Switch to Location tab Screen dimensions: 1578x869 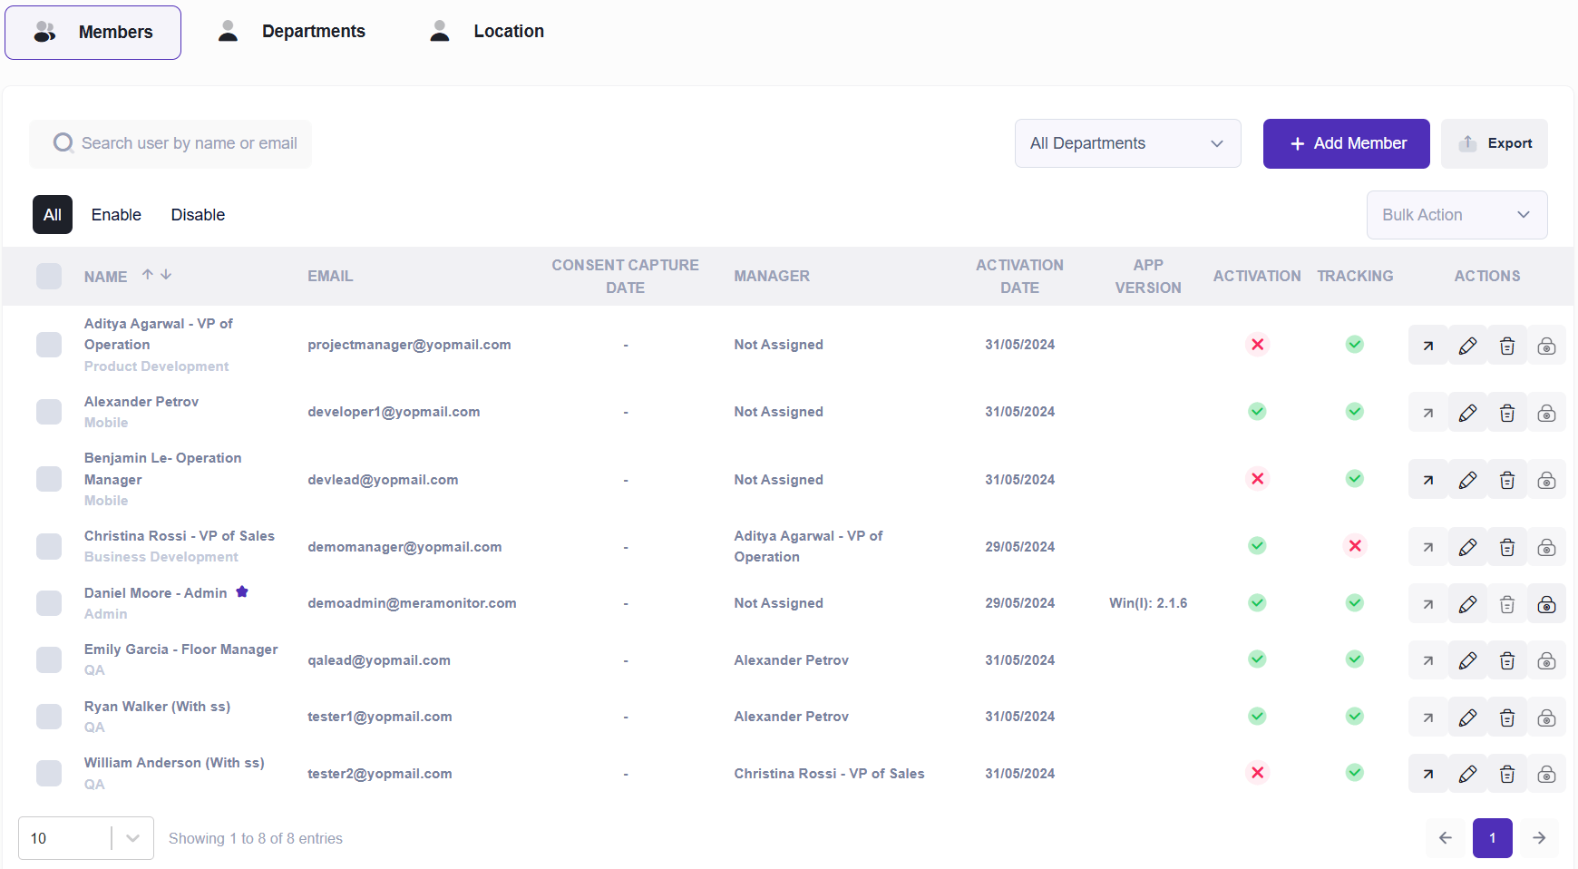(x=487, y=32)
